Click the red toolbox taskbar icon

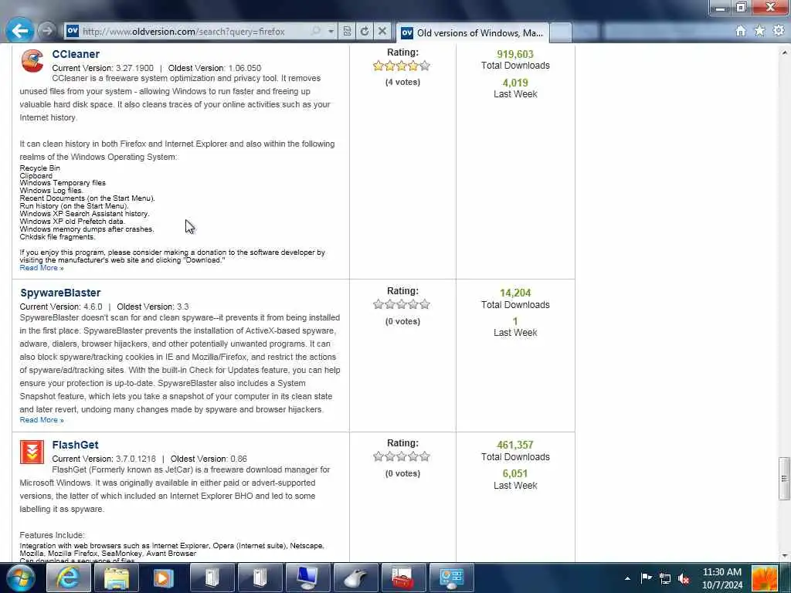point(402,578)
